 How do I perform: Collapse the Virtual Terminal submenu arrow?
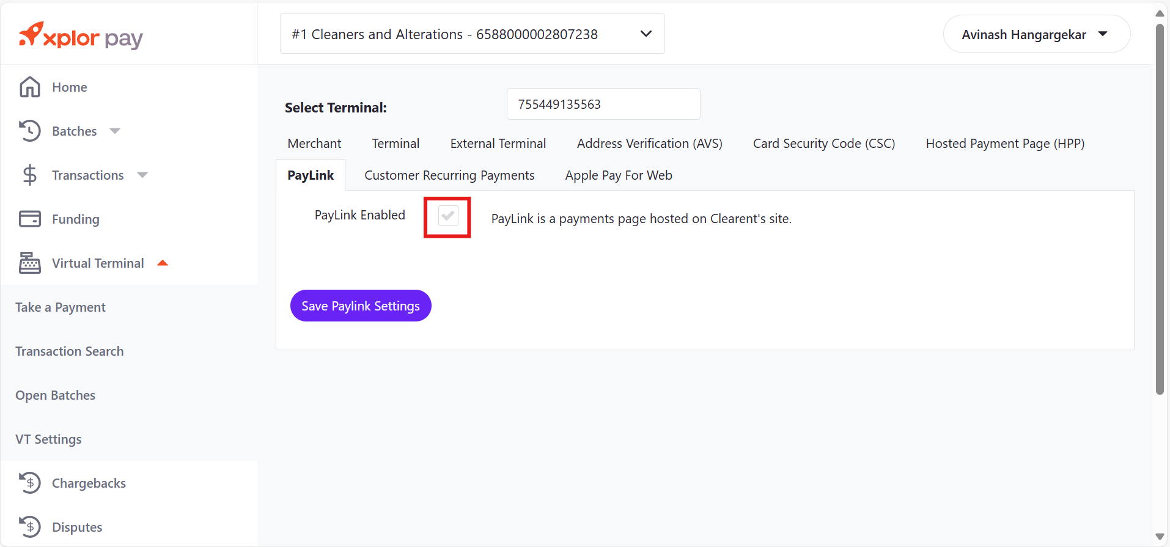[163, 263]
